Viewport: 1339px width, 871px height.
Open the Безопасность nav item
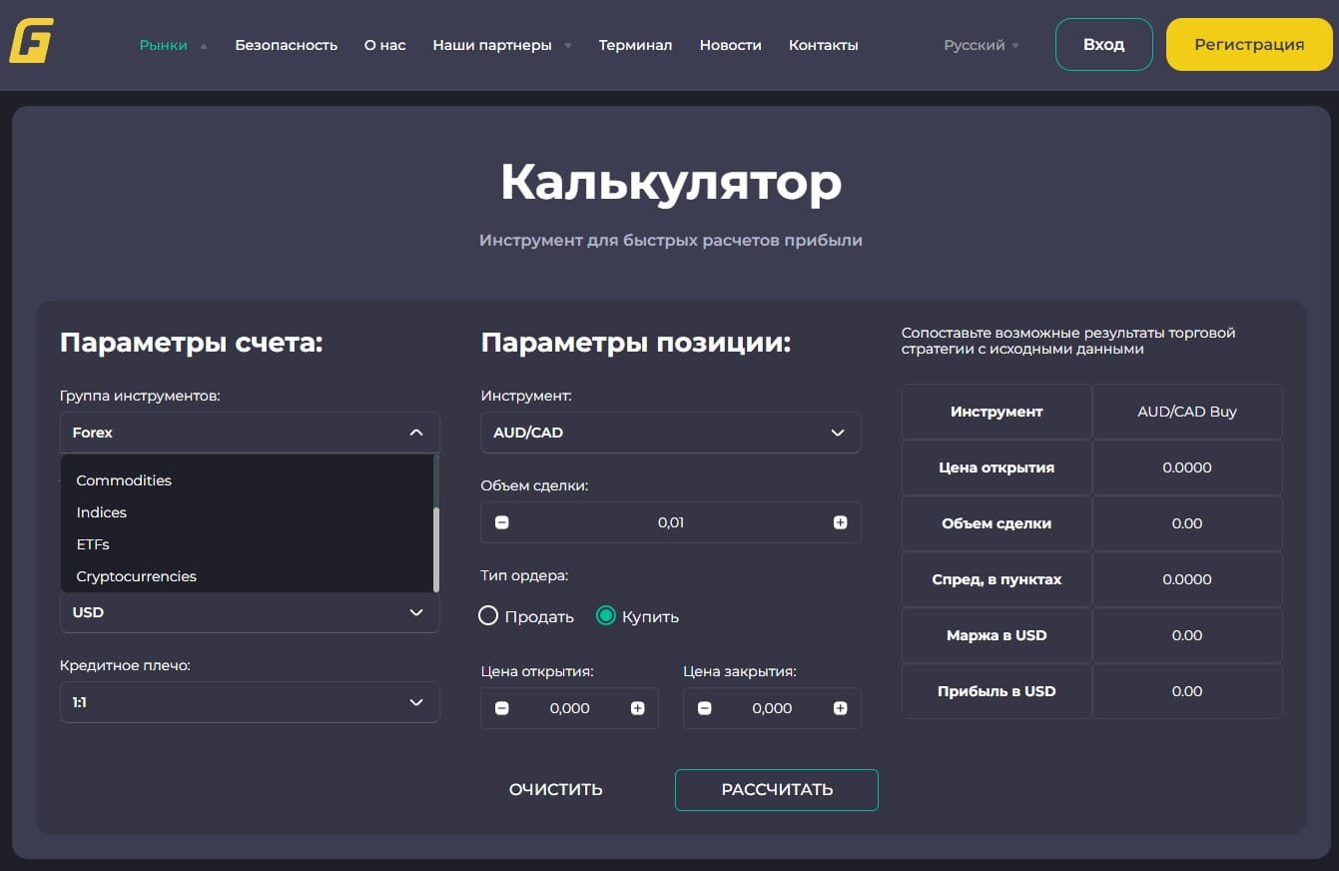click(x=286, y=45)
